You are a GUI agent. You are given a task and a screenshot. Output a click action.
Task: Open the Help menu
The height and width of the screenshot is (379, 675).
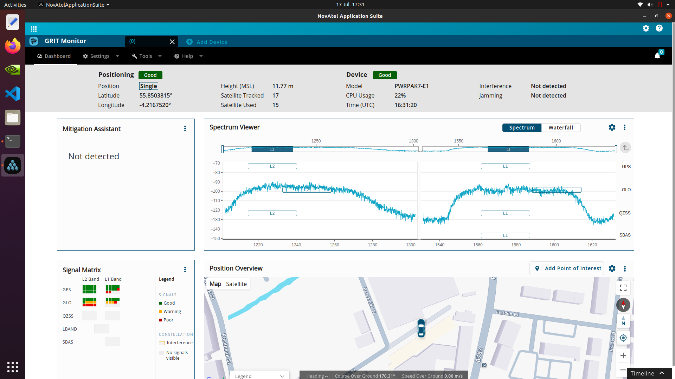188,56
